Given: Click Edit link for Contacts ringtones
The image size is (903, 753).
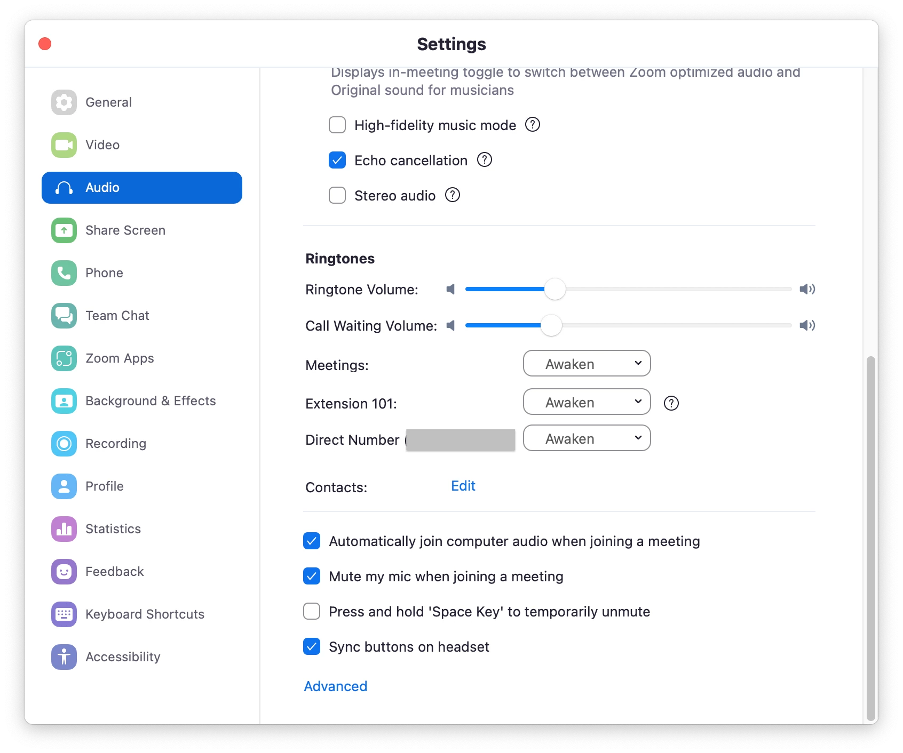Looking at the screenshot, I should pyautogui.click(x=463, y=486).
